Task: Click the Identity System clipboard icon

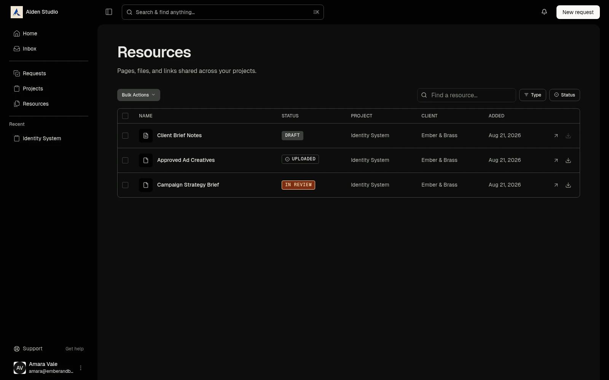Action: click(17, 138)
